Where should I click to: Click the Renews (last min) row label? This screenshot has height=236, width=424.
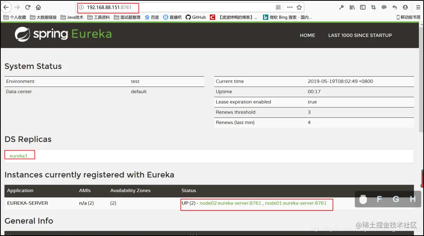coord(235,122)
